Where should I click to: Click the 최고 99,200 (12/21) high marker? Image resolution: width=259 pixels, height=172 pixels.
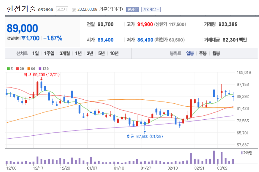[x=41, y=75]
